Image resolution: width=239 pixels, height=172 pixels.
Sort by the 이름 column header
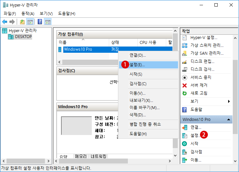click(83, 42)
